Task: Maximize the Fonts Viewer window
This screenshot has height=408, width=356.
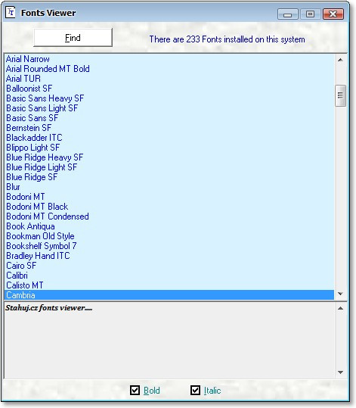Action: (310, 14)
